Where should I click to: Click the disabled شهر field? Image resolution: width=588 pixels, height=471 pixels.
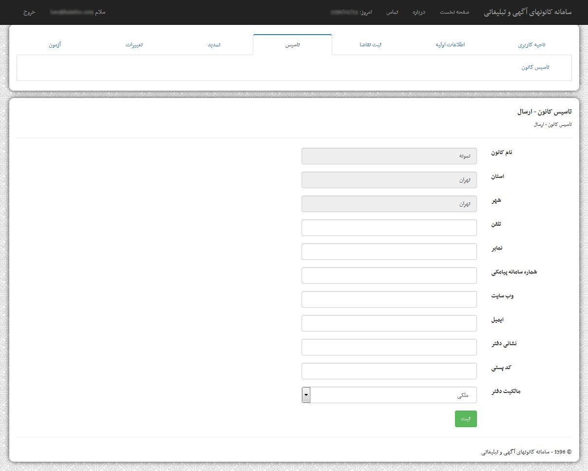pyautogui.click(x=389, y=204)
